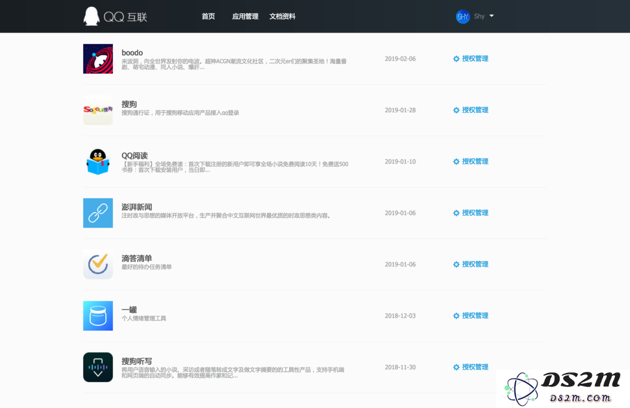Click the date 2019-01-10

click(400, 161)
